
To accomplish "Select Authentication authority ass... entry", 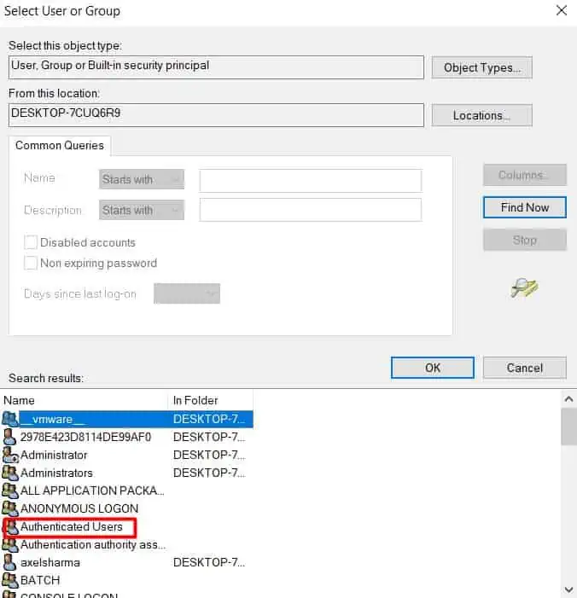I will [93, 545].
